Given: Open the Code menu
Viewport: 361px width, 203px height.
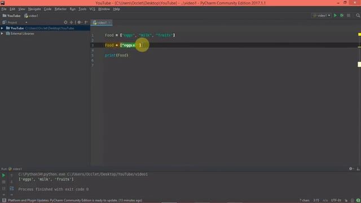Looking at the screenshot, I should [47, 9].
